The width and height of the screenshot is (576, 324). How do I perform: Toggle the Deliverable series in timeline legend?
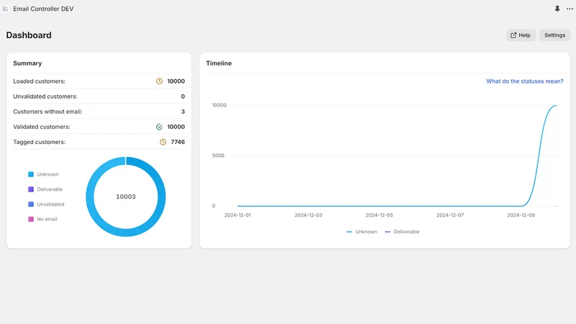click(x=402, y=232)
